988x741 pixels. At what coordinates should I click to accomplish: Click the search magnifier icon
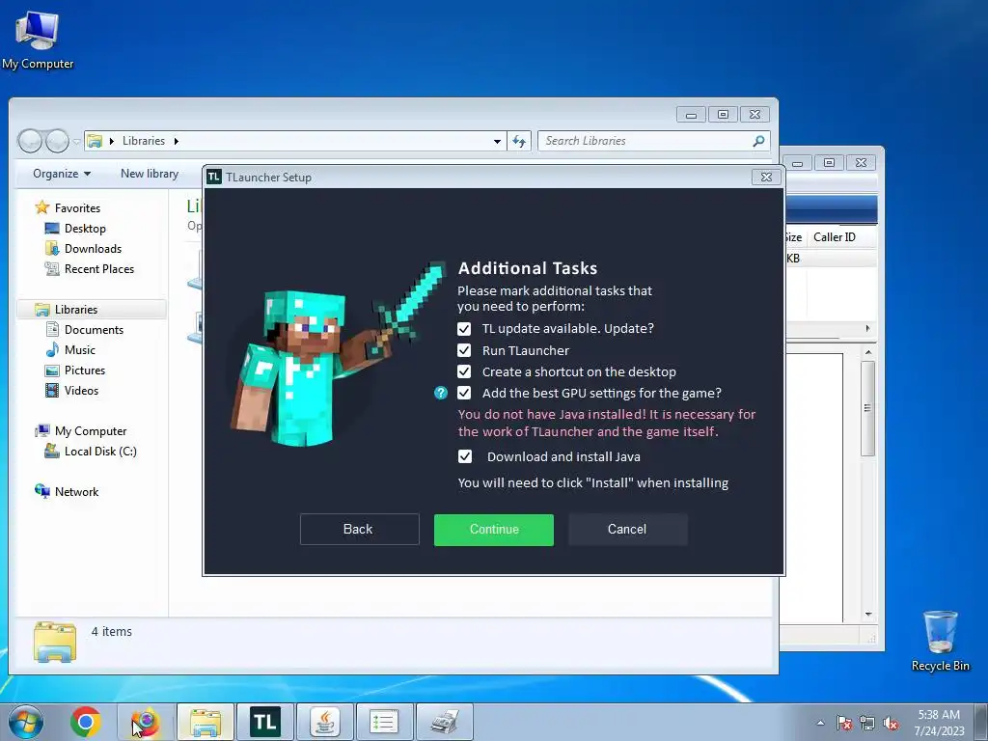pyautogui.click(x=758, y=141)
